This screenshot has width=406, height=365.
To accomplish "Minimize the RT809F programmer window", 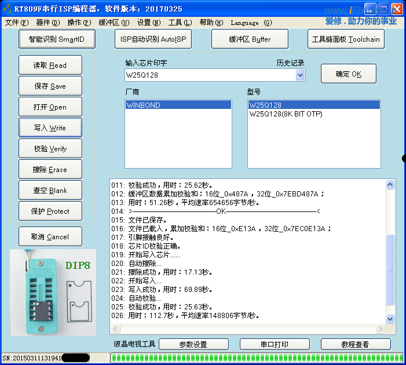I will pos(370,9).
